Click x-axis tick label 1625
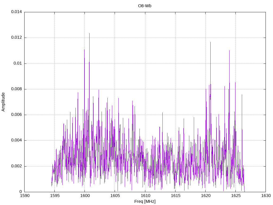273x205 pixels. (236, 196)
